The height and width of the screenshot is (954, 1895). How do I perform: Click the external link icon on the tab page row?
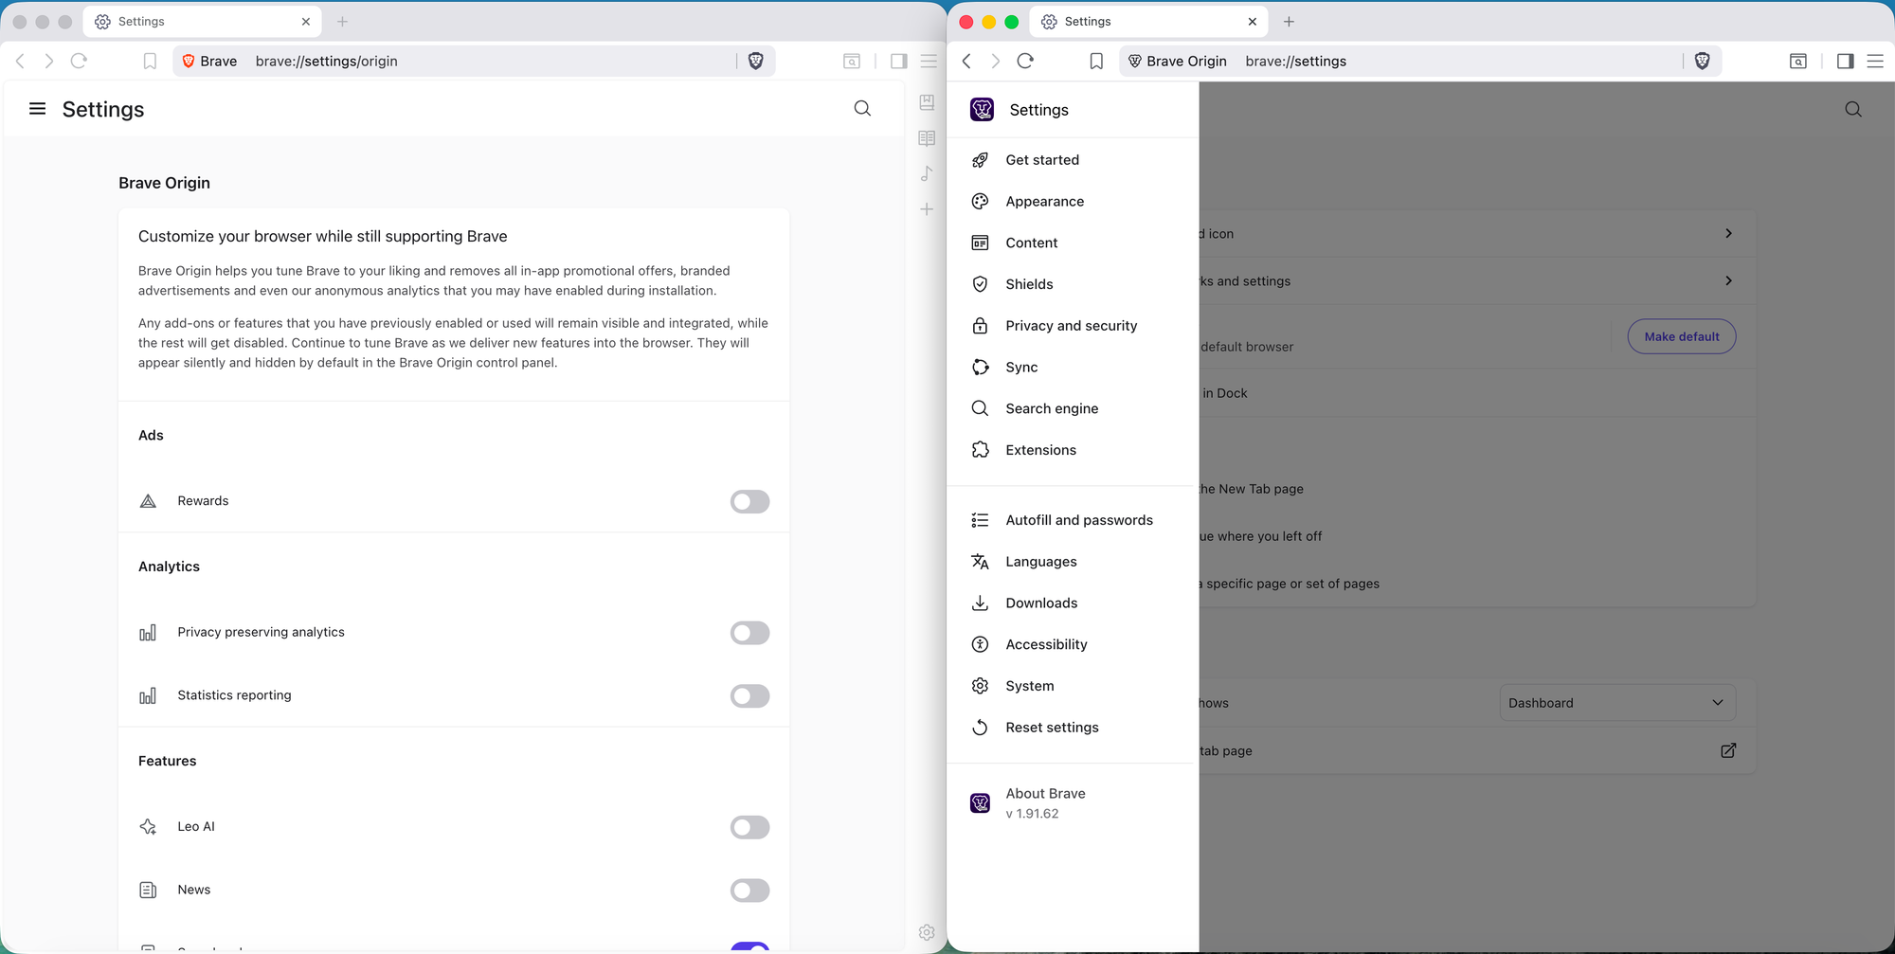(1728, 750)
